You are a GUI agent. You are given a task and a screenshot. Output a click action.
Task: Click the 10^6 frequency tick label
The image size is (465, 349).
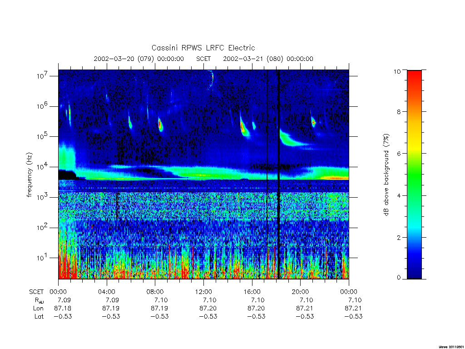43,106
